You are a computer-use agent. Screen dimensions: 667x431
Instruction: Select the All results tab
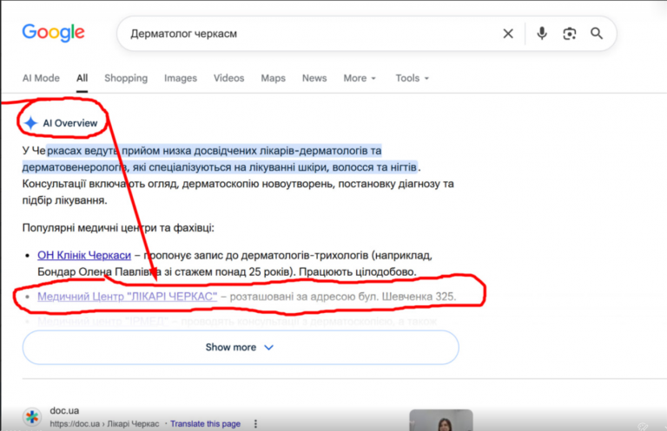tap(83, 78)
